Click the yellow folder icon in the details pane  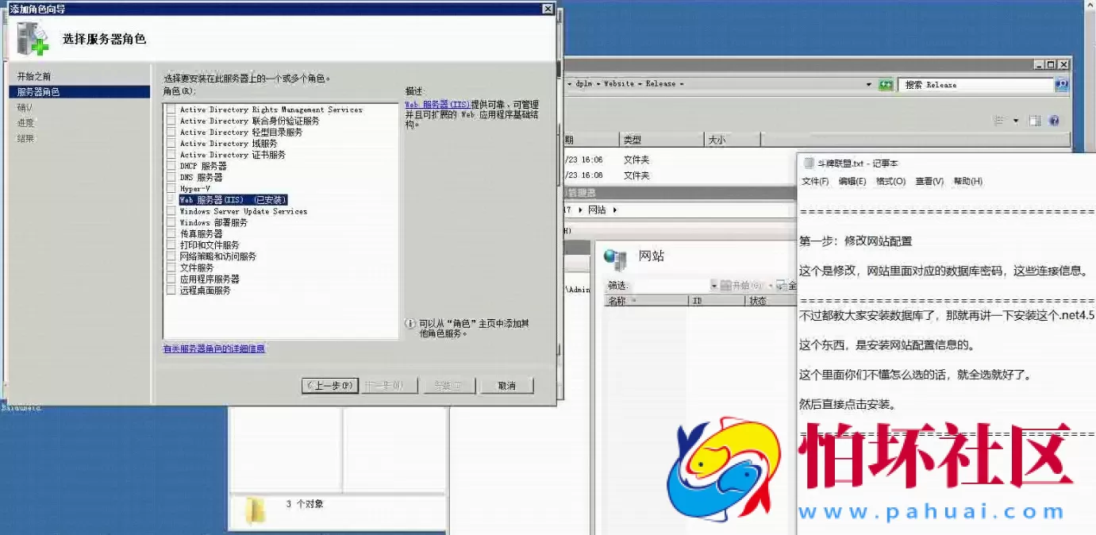pos(256,510)
